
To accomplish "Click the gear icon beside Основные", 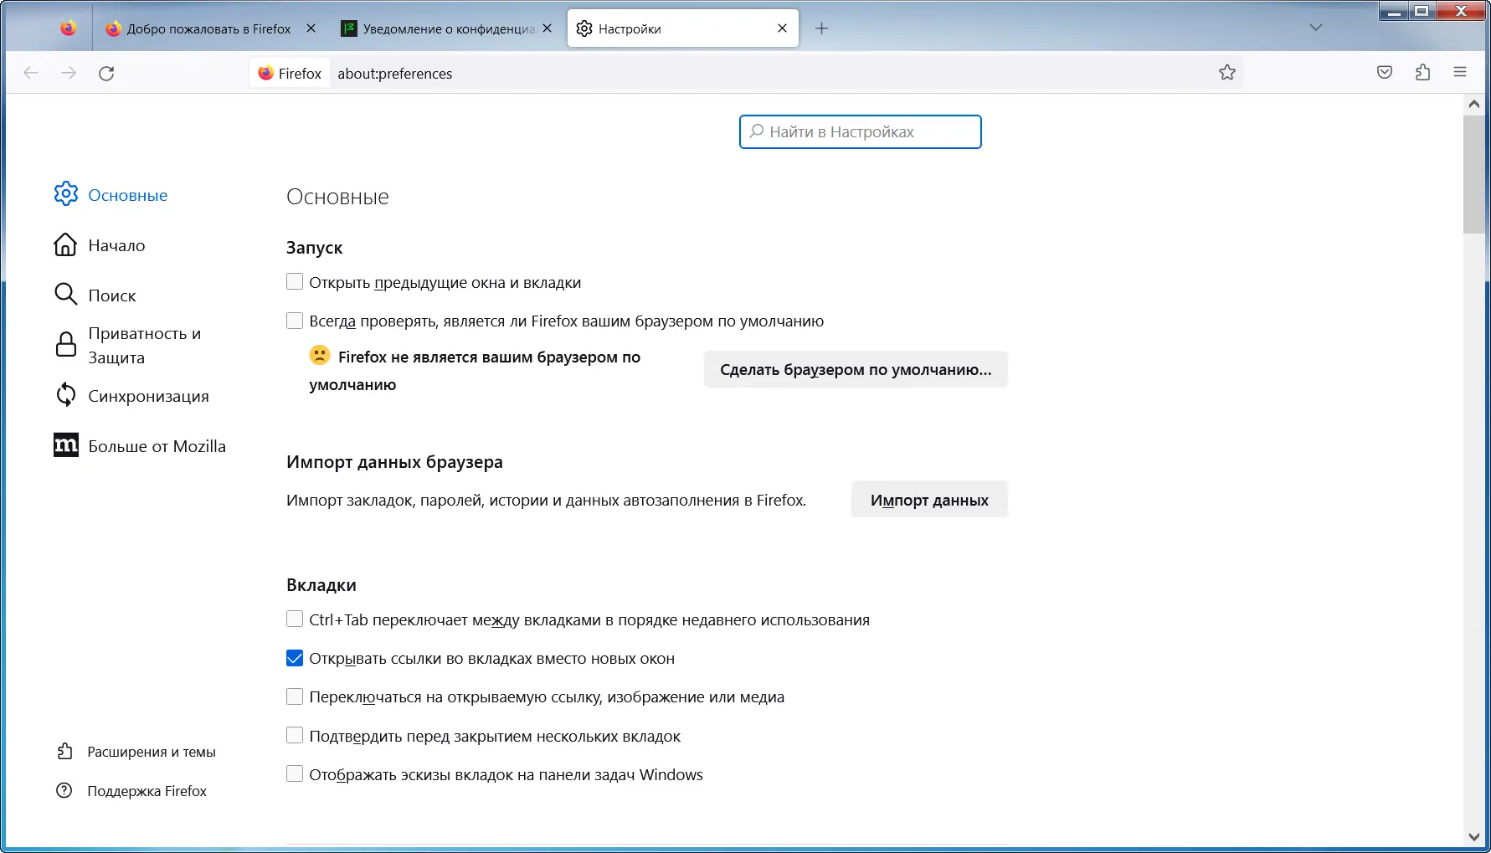I will pos(66,194).
